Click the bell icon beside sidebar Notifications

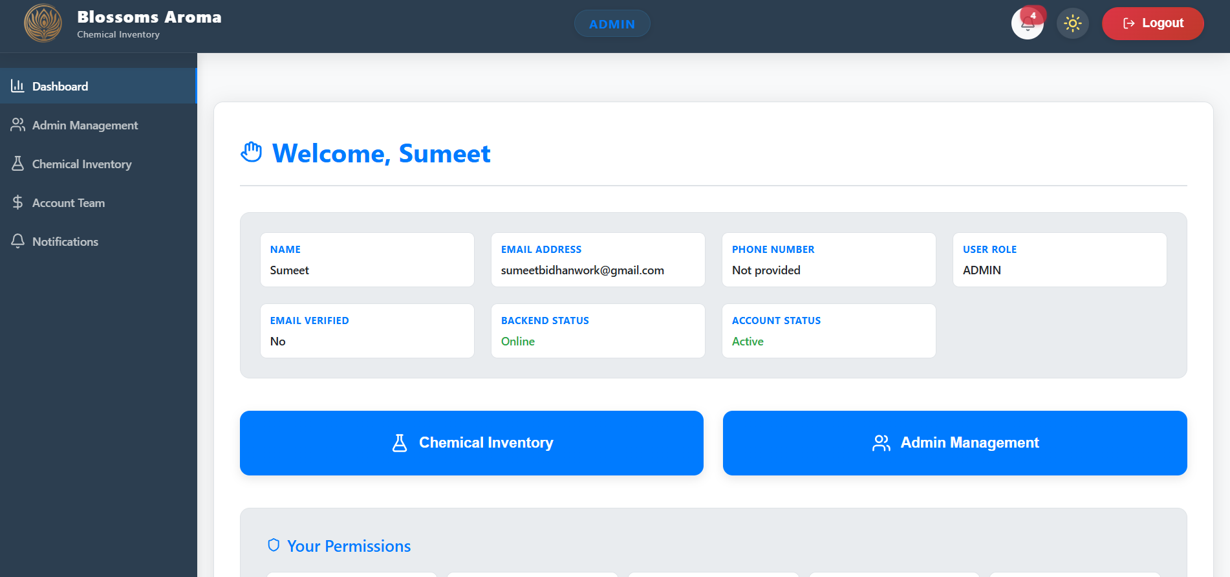(17, 241)
